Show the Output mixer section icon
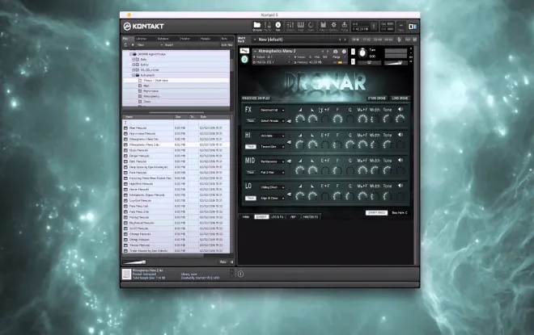 pos(290,26)
